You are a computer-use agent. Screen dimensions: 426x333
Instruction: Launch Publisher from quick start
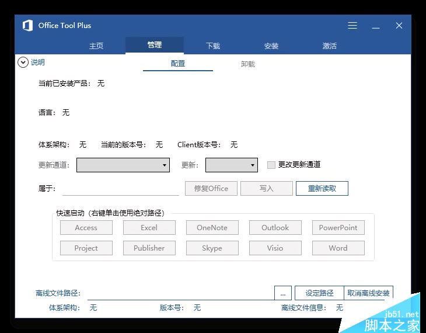149,248
